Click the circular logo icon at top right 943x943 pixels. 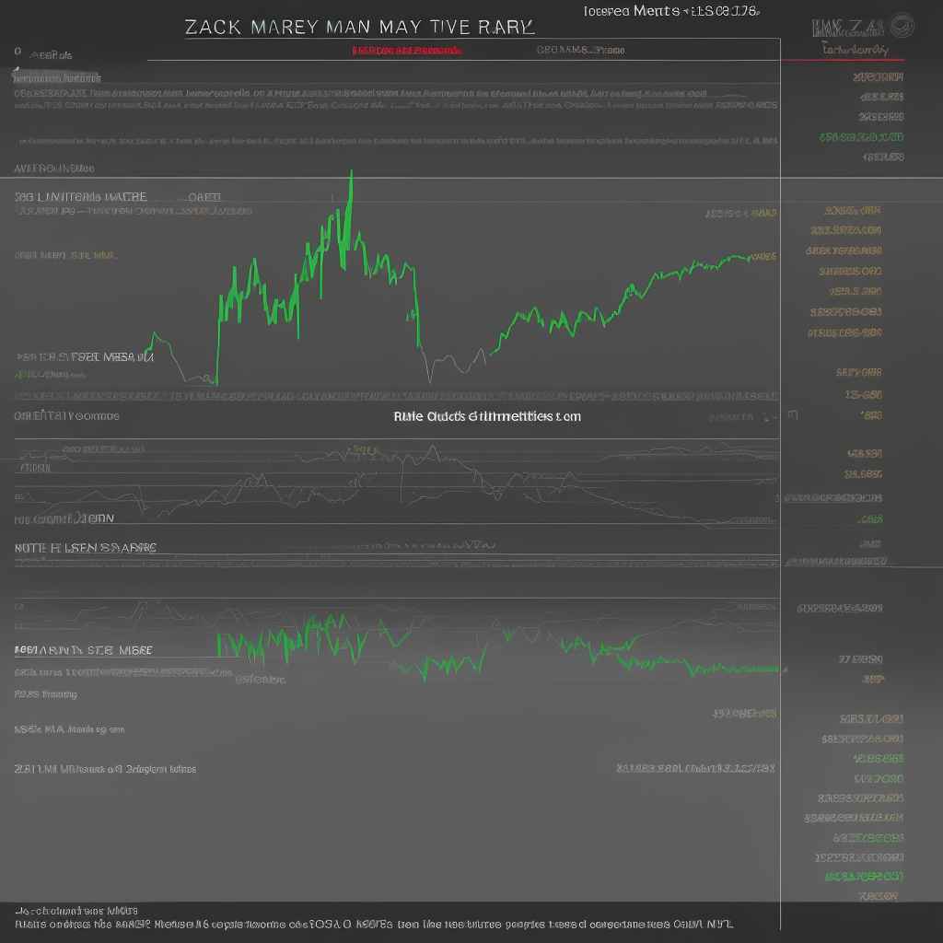(x=902, y=25)
